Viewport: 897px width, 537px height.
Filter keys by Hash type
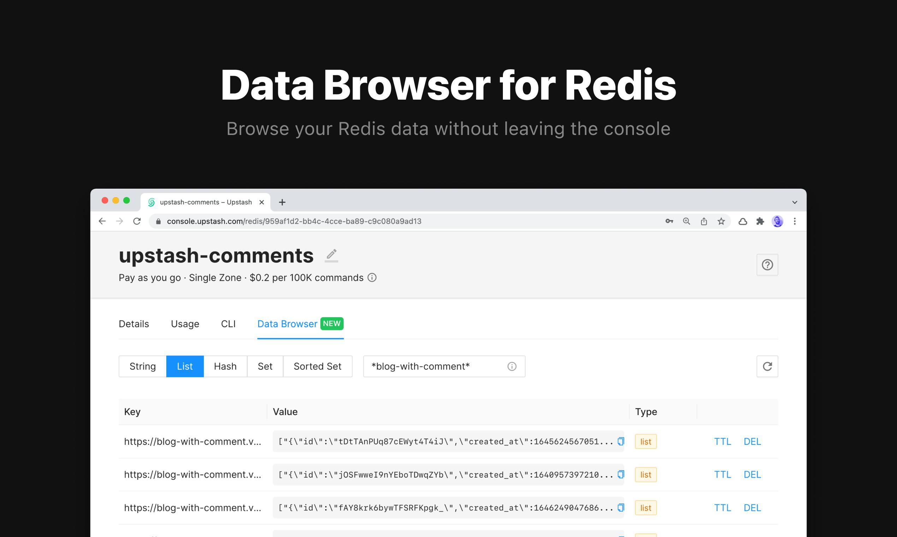coord(225,367)
